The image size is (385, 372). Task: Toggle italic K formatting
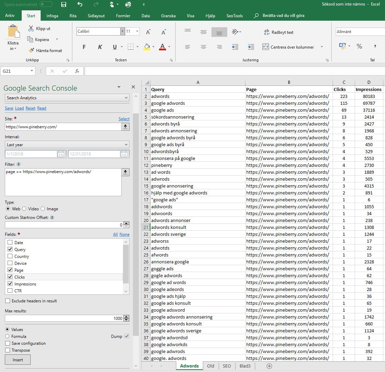[x=100, y=47]
